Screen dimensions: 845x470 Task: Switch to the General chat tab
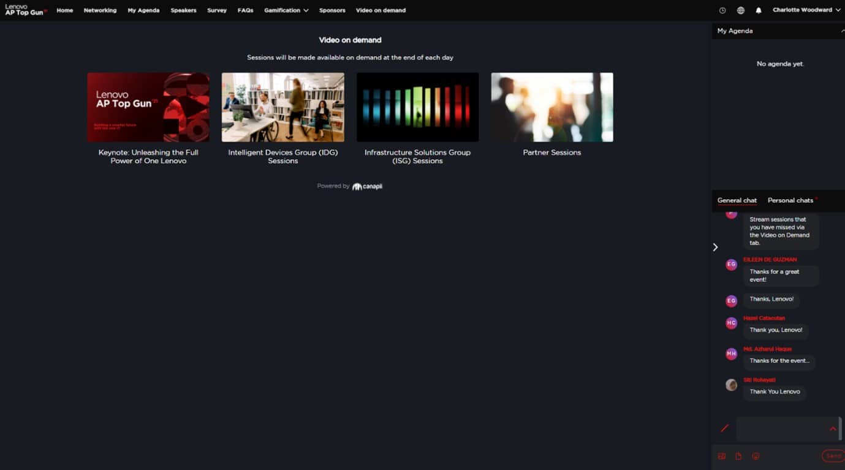pos(737,200)
